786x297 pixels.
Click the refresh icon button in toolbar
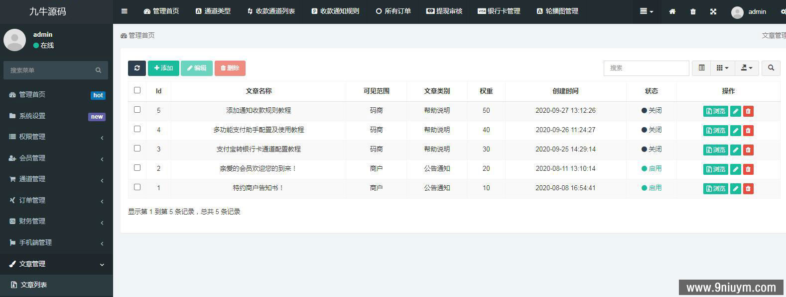137,68
